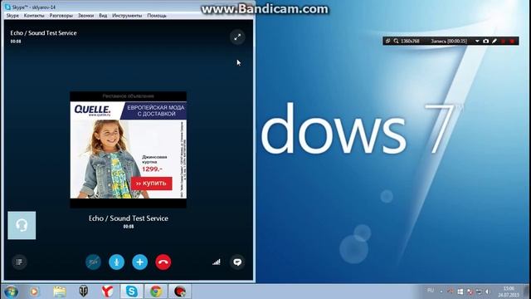The width and height of the screenshot is (531, 299).
Task: Click the RU language indicator
Action: (431, 291)
